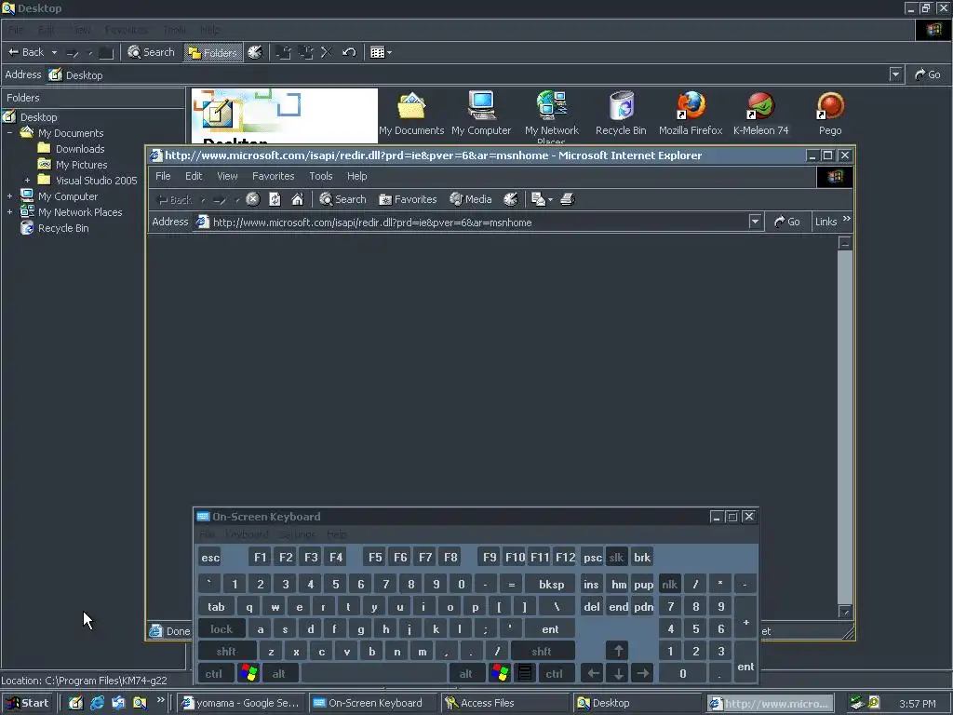Open the Help menu in Internet Explorer
Image resolution: width=953 pixels, height=715 pixels.
click(x=356, y=176)
